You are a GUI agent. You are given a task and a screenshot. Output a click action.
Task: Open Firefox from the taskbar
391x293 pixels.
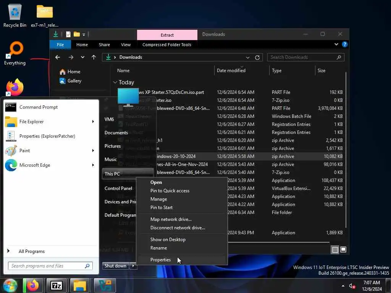[33, 285]
